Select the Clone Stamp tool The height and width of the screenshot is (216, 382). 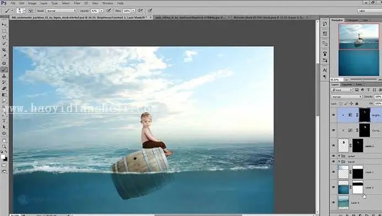pos(4,76)
